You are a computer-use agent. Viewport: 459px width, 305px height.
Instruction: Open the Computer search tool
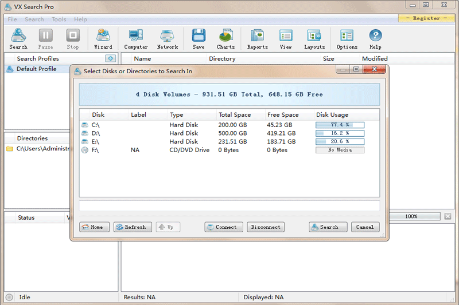point(136,39)
